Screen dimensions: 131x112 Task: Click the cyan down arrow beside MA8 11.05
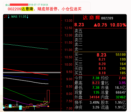coord(27,17)
